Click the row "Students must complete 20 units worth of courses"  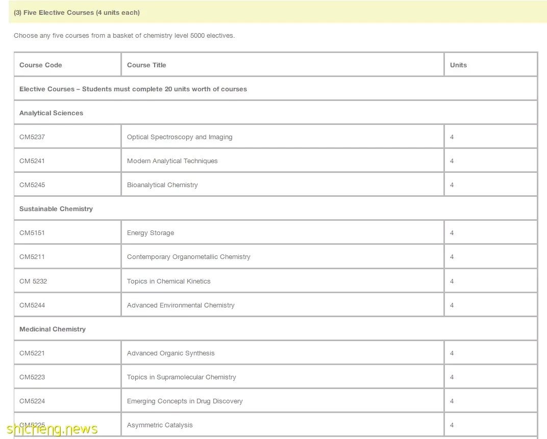(276, 89)
